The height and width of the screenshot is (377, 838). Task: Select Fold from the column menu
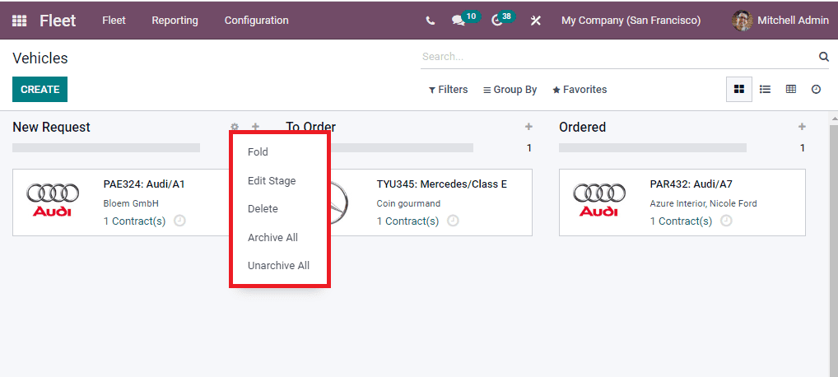258,152
